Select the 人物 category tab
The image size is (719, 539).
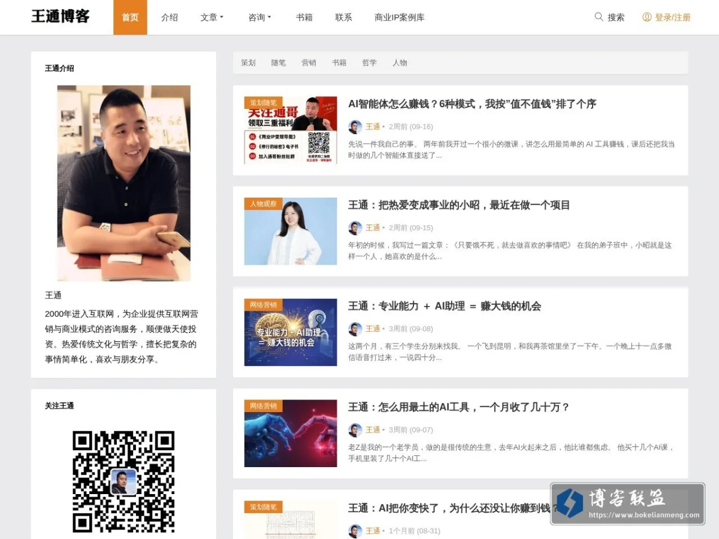pyautogui.click(x=400, y=62)
